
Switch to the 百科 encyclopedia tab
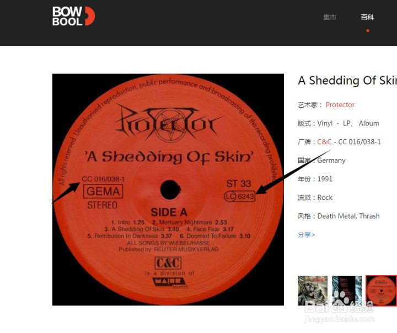[367, 17]
